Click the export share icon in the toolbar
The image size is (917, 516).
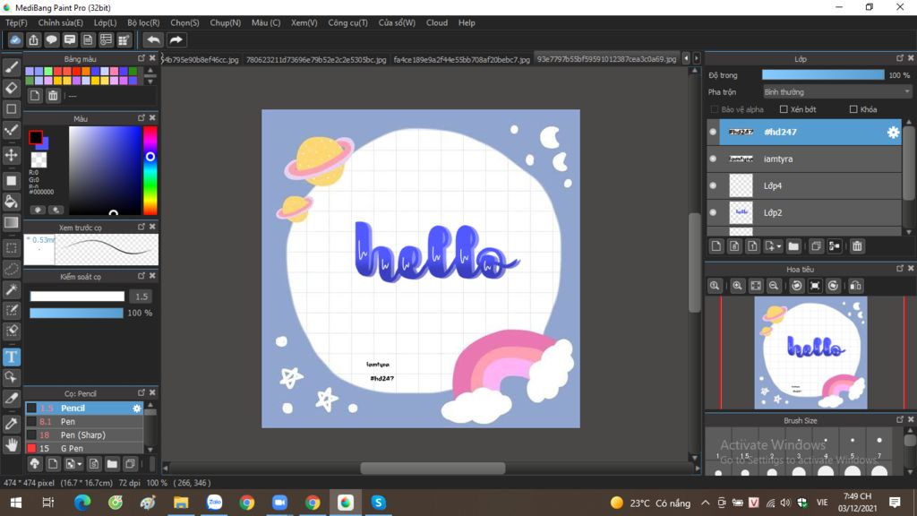[x=33, y=39]
